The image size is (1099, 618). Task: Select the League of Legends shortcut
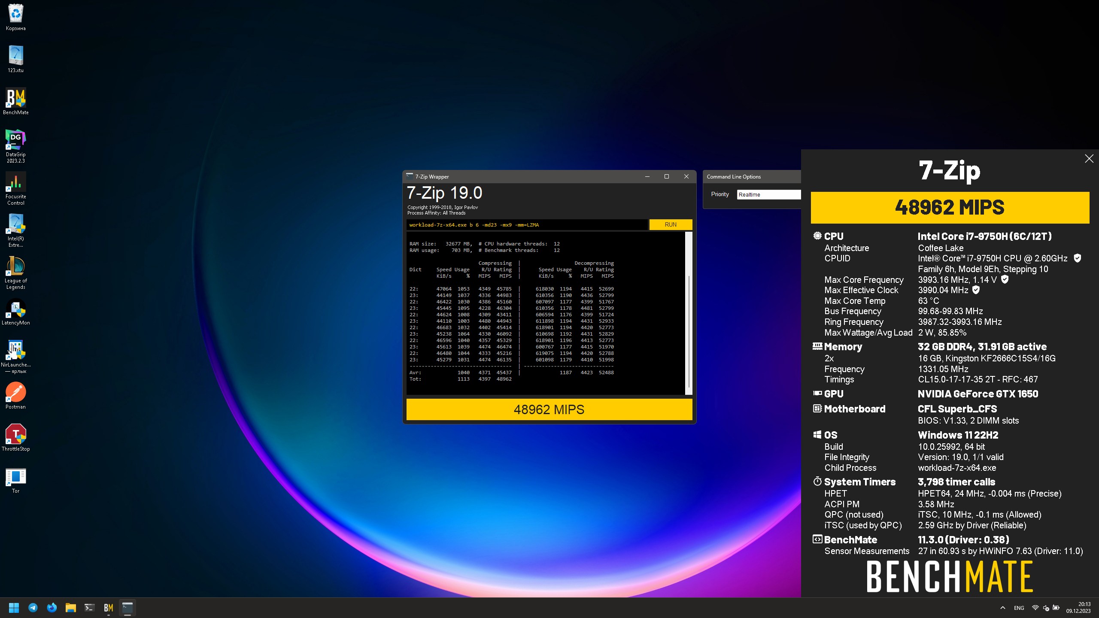16,273
